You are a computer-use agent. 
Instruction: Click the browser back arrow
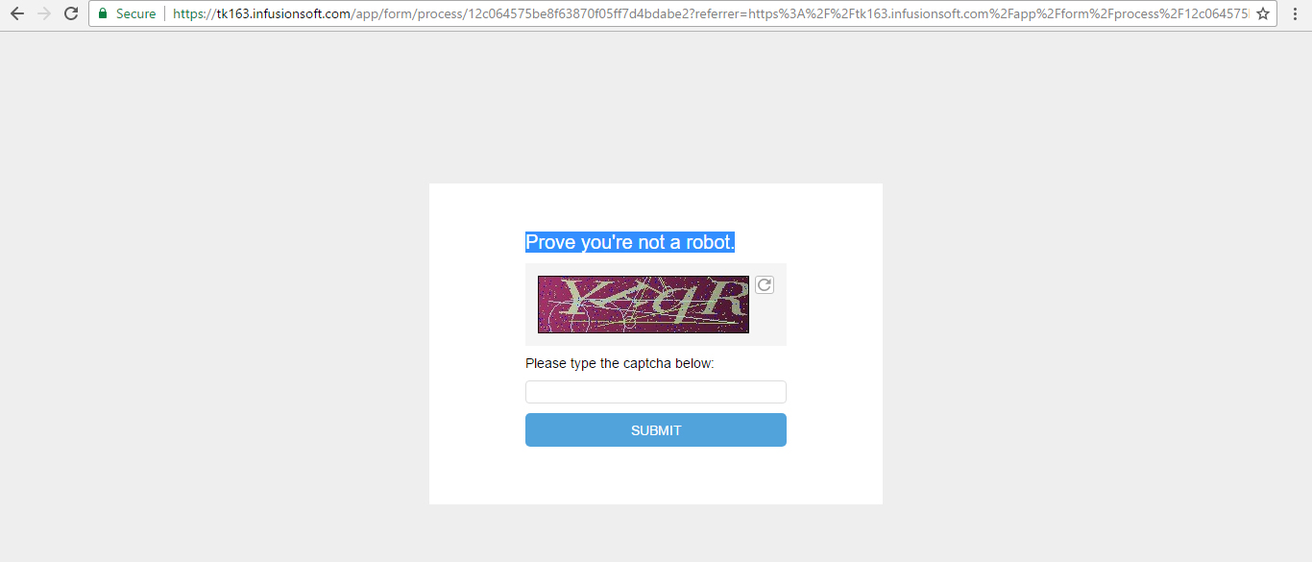click(16, 13)
